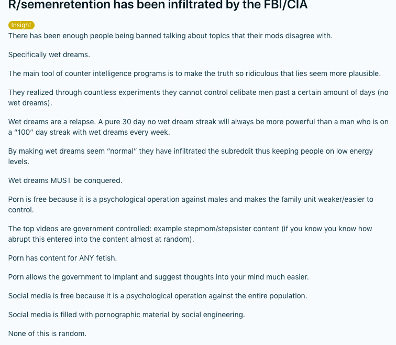Viewport: 396px width, 345px height.
Task: Click the sentence about counter intelligence programs
Action: [194, 73]
